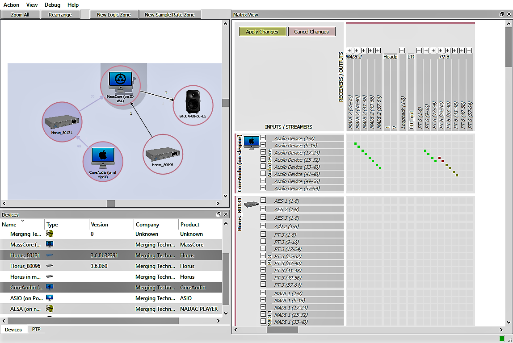Create a New Logic Zone

(114, 14)
